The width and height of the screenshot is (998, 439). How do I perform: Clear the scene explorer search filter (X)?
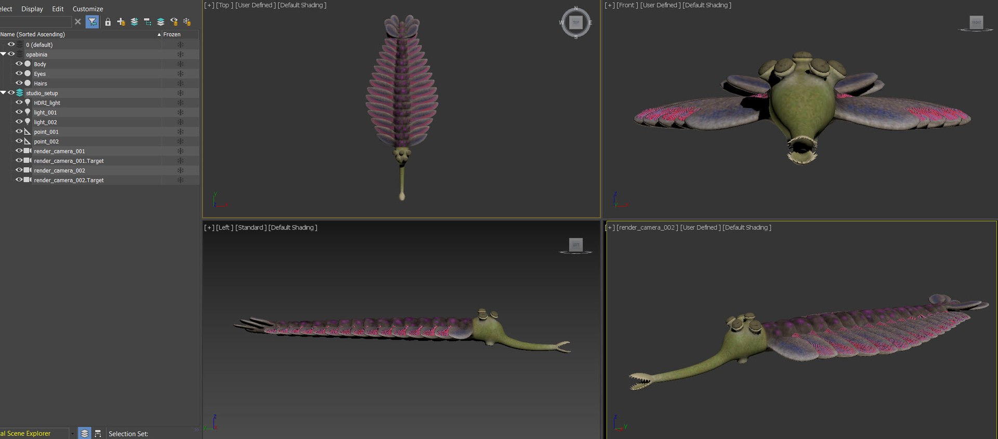click(78, 22)
